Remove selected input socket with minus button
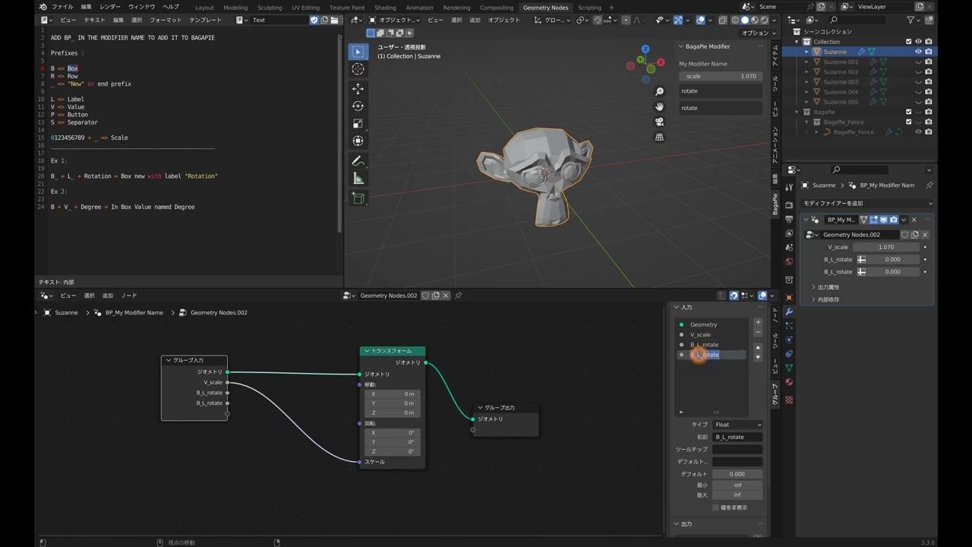Screen dimensions: 972x547 (757, 332)
